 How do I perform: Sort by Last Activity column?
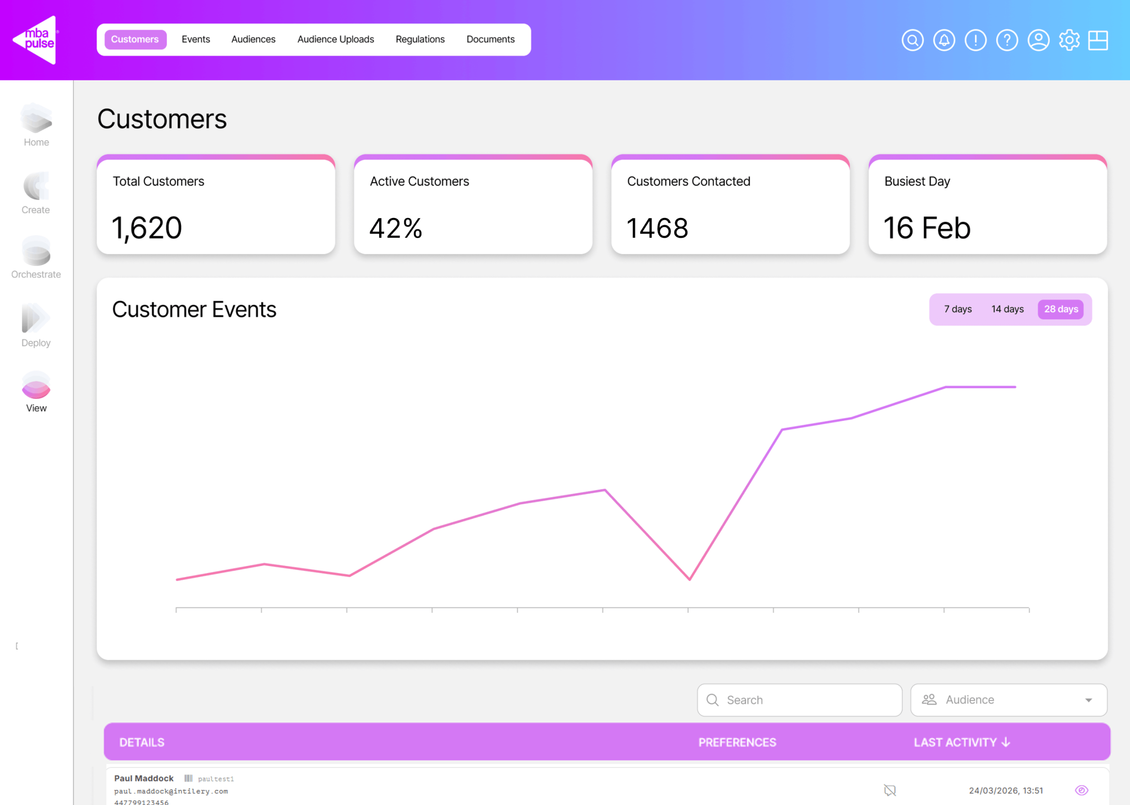[961, 742]
